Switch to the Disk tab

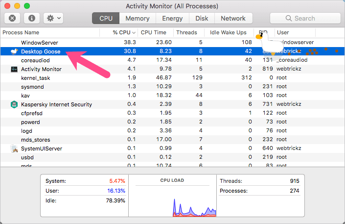point(202,18)
